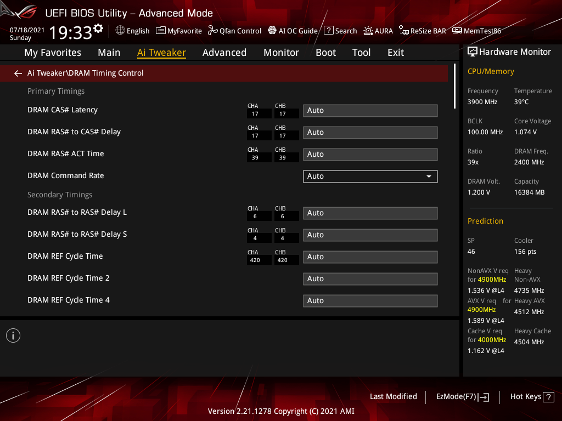Open the Hot Keys help dialog
Image resolution: width=562 pixels, height=421 pixels.
coord(531,396)
